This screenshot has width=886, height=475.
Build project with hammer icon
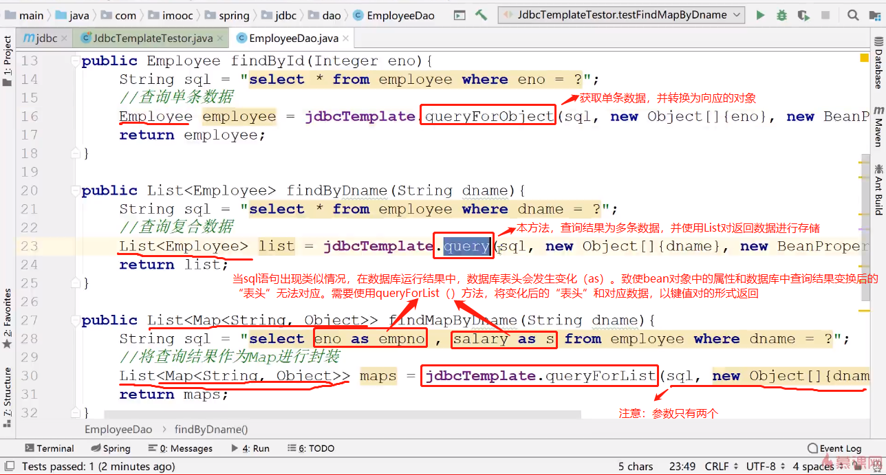482,14
